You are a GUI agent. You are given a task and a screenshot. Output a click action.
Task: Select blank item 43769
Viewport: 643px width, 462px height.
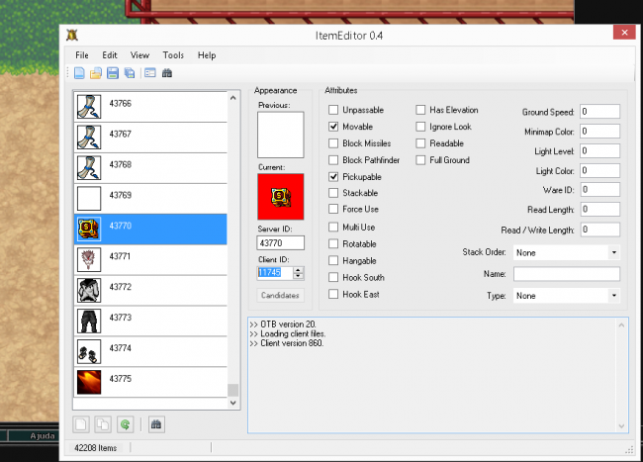click(x=150, y=199)
